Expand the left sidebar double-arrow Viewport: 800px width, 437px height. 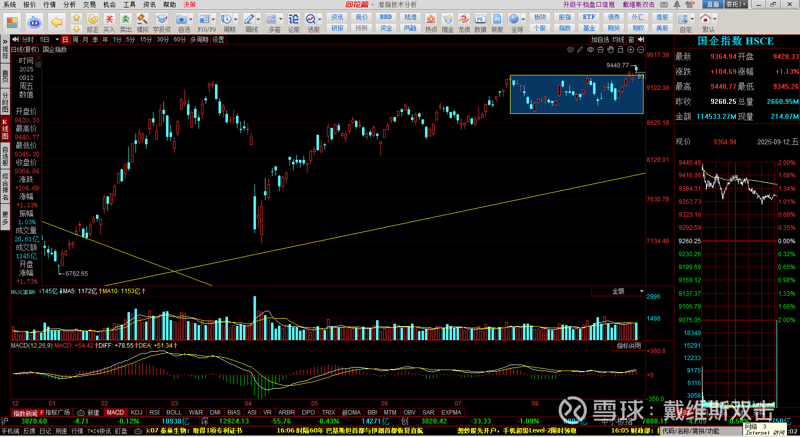5,41
